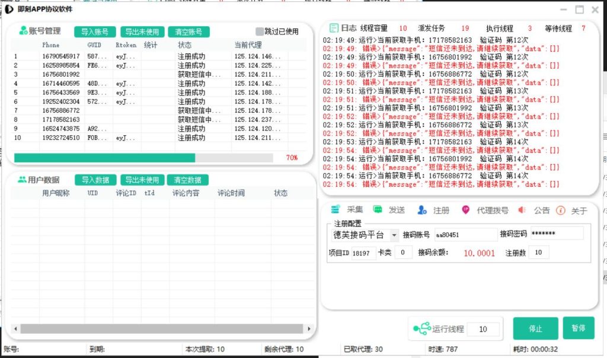Open the 关于 info circle icon

[561, 210]
